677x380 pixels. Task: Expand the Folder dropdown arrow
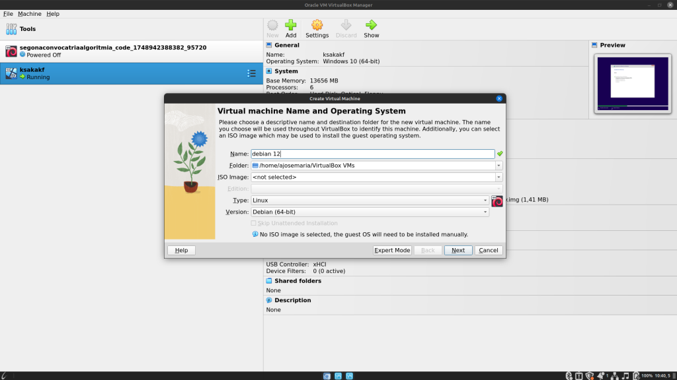(498, 166)
